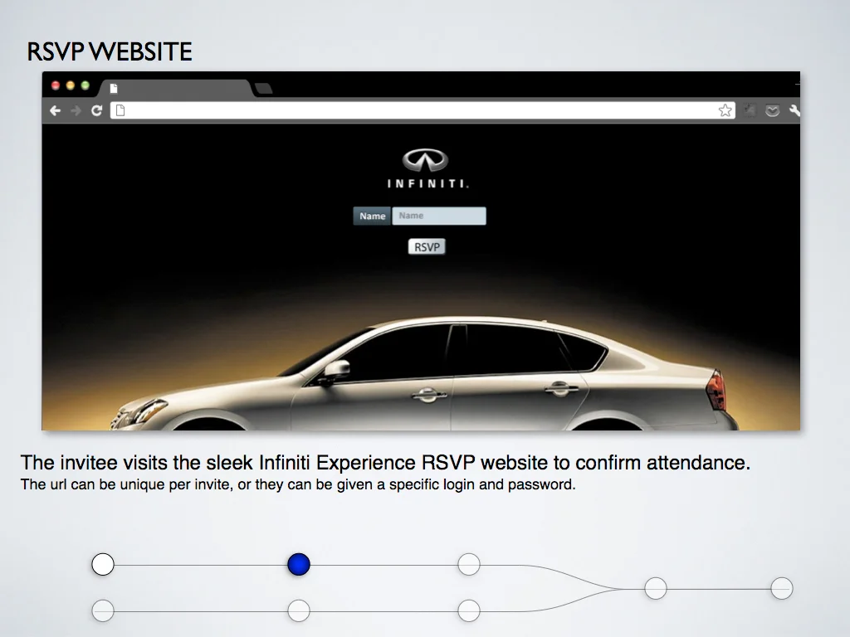Screen dimensions: 850x637
Task: Click the RSVP WEBSITE slide title
Action: [110, 52]
